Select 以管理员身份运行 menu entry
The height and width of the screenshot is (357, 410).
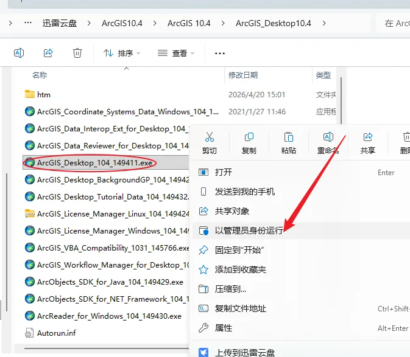301,230
